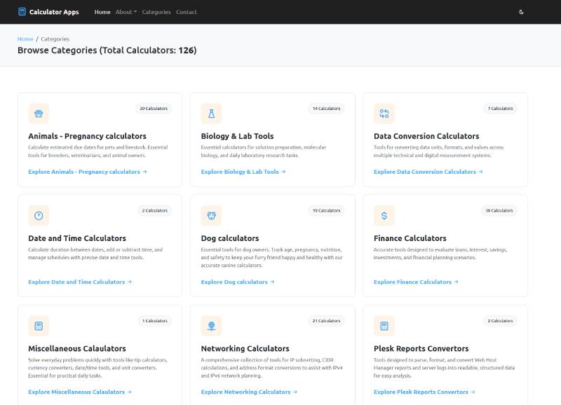Expand the About dropdown menu
Screen dimensions: 561x405
coord(126,12)
